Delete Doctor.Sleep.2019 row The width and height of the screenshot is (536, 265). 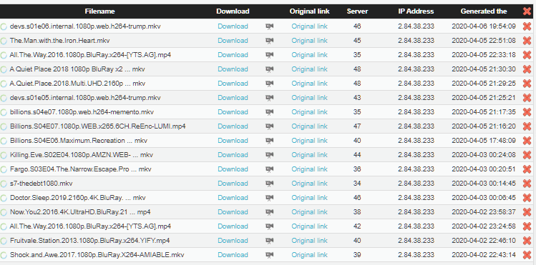[527, 198]
